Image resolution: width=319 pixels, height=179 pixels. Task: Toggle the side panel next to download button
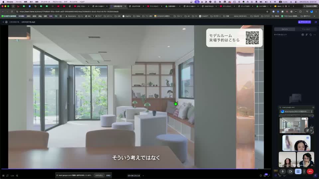(x=316, y=22)
